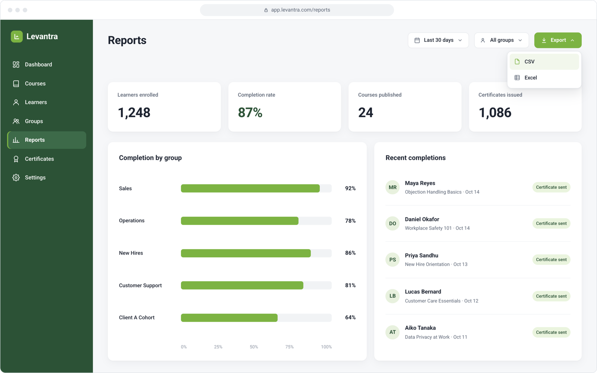Screen dimensions: 597x373
Task: Click the Levantra logo icon
Action: point(17,37)
